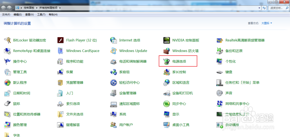Click the 个性化 monitor icon

coord(220,61)
